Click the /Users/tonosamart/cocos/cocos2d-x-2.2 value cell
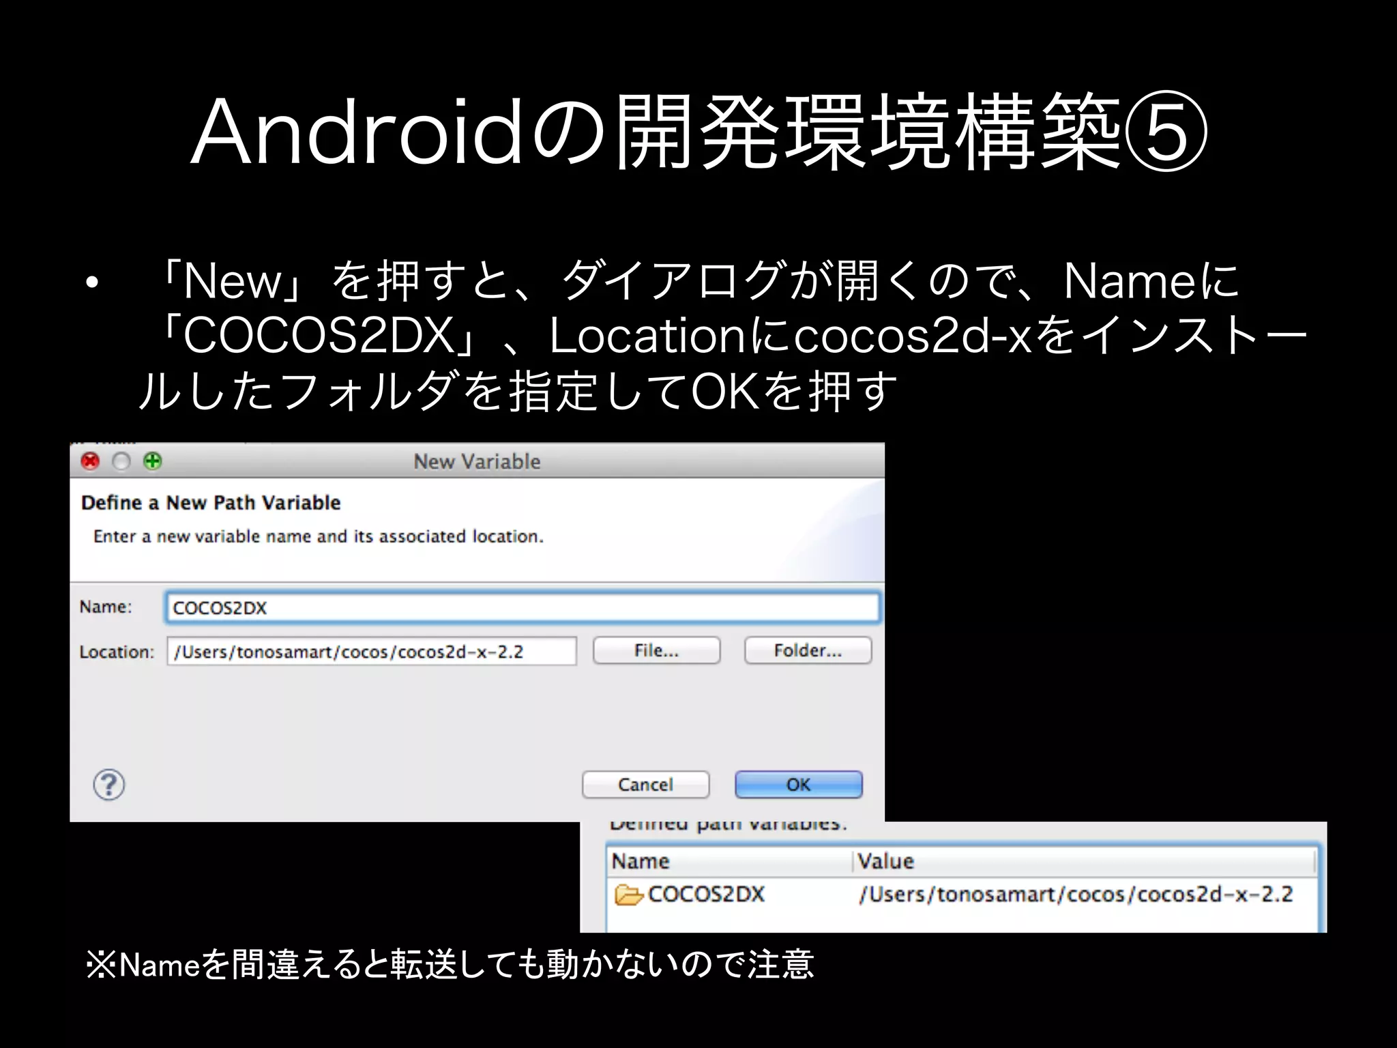This screenshot has height=1048, width=1397. (x=1076, y=894)
